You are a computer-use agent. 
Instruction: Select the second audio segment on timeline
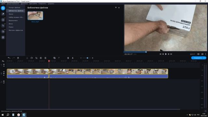coord(109,76)
